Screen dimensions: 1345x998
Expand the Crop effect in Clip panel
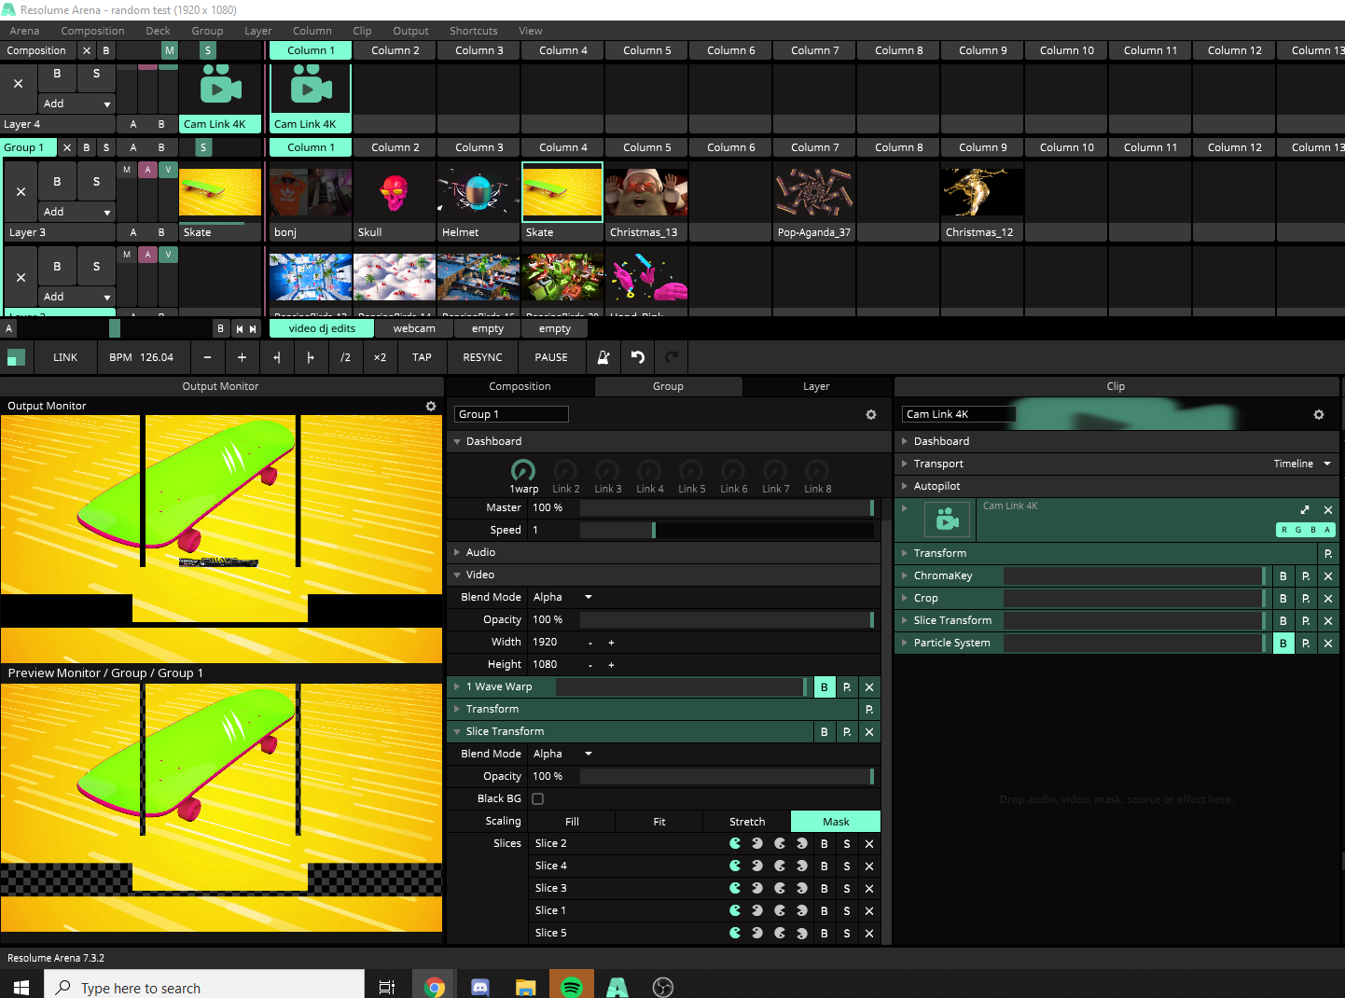[x=925, y=599]
